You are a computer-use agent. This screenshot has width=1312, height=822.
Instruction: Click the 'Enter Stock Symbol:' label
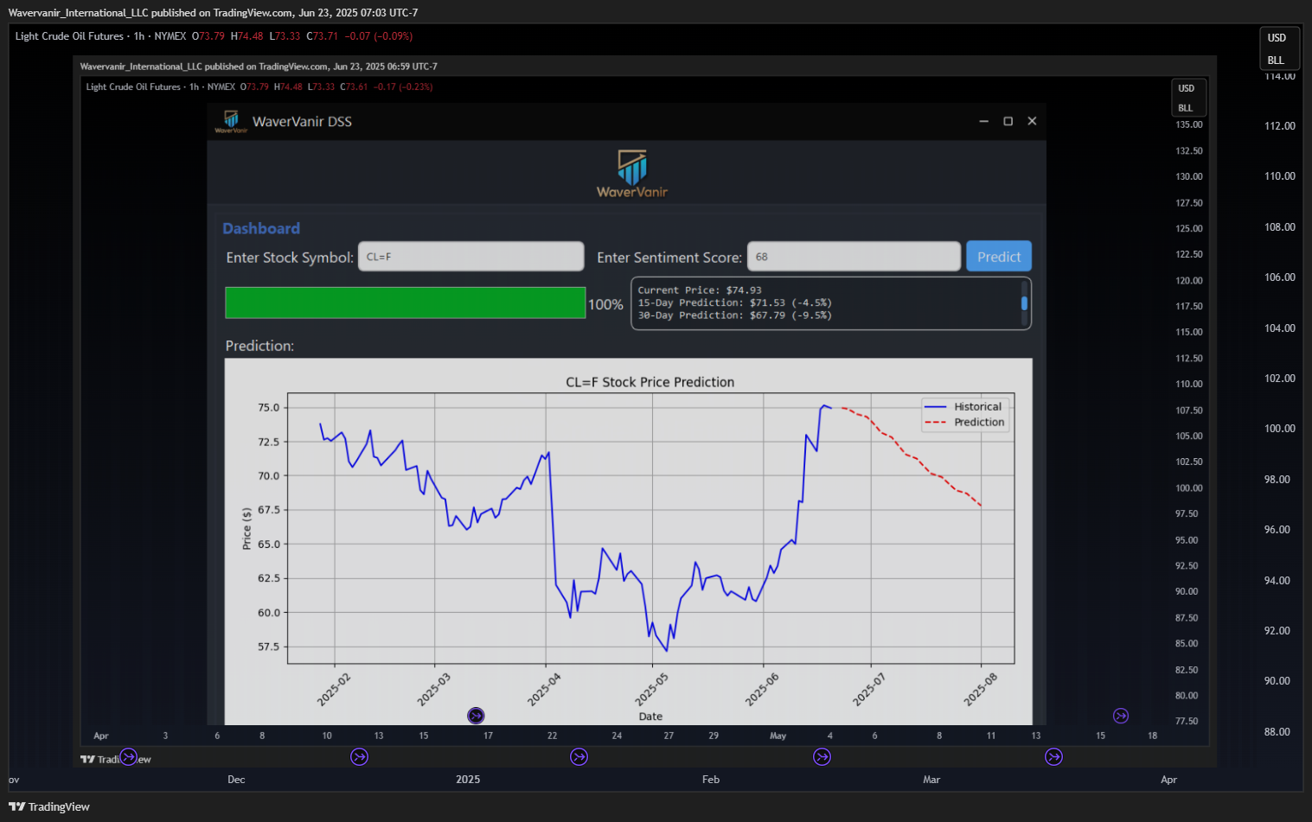pyautogui.click(x=290, y=258)
